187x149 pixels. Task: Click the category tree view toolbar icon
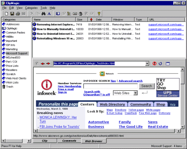coord(69,13)
